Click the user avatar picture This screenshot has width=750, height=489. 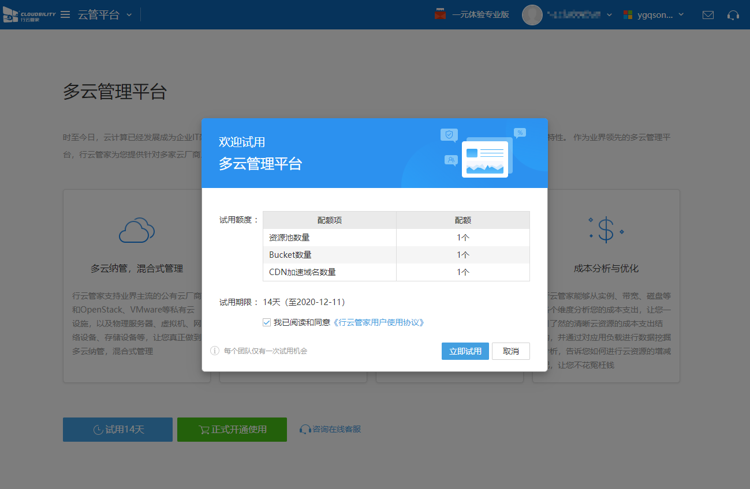(x=532, y=15)
